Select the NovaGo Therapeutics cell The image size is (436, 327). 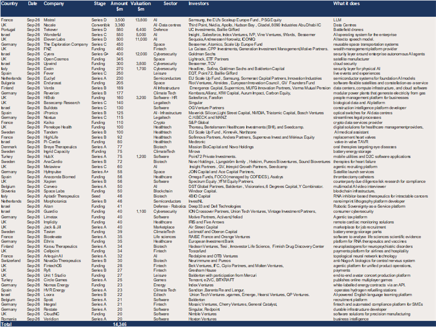click(x=62, y=261)
